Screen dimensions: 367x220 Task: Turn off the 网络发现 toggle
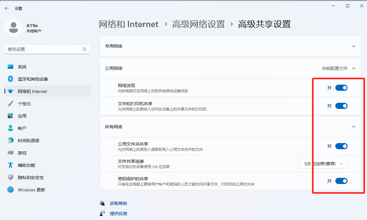341,88
